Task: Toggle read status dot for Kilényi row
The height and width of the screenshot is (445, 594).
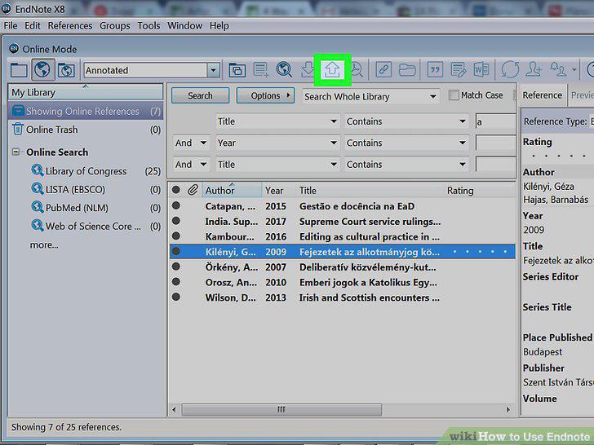Action: point(175,251)
